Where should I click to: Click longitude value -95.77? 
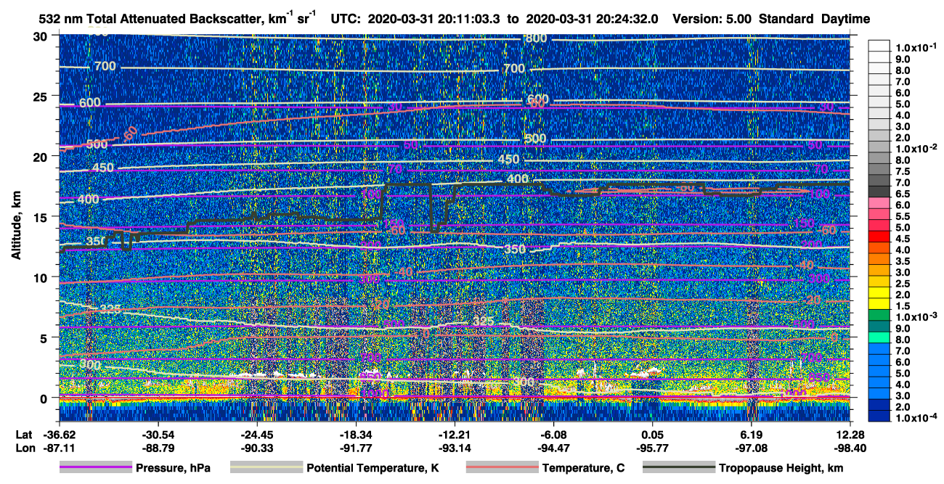[x=653, y=448]
